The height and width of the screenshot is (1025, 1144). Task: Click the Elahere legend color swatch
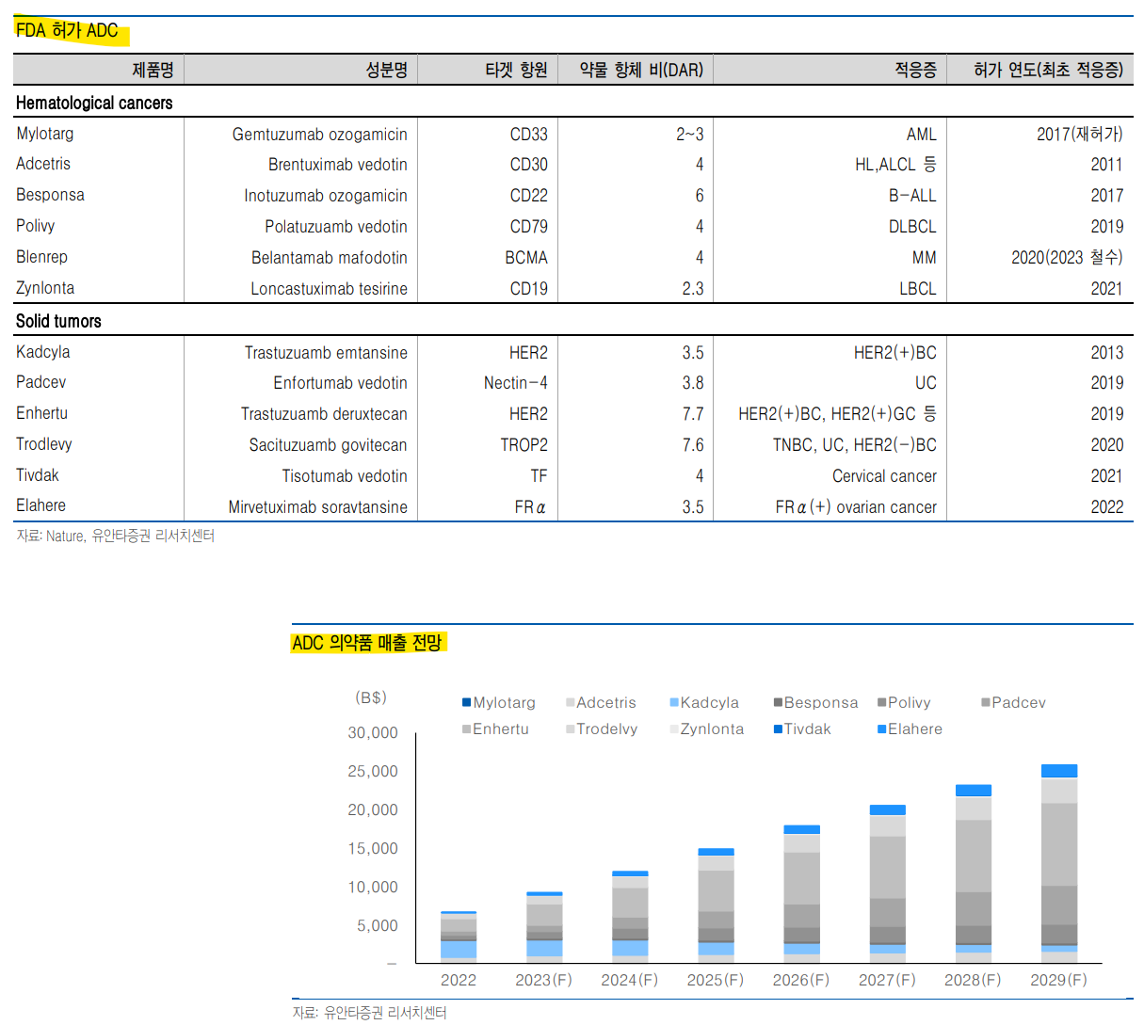point(881,729)
